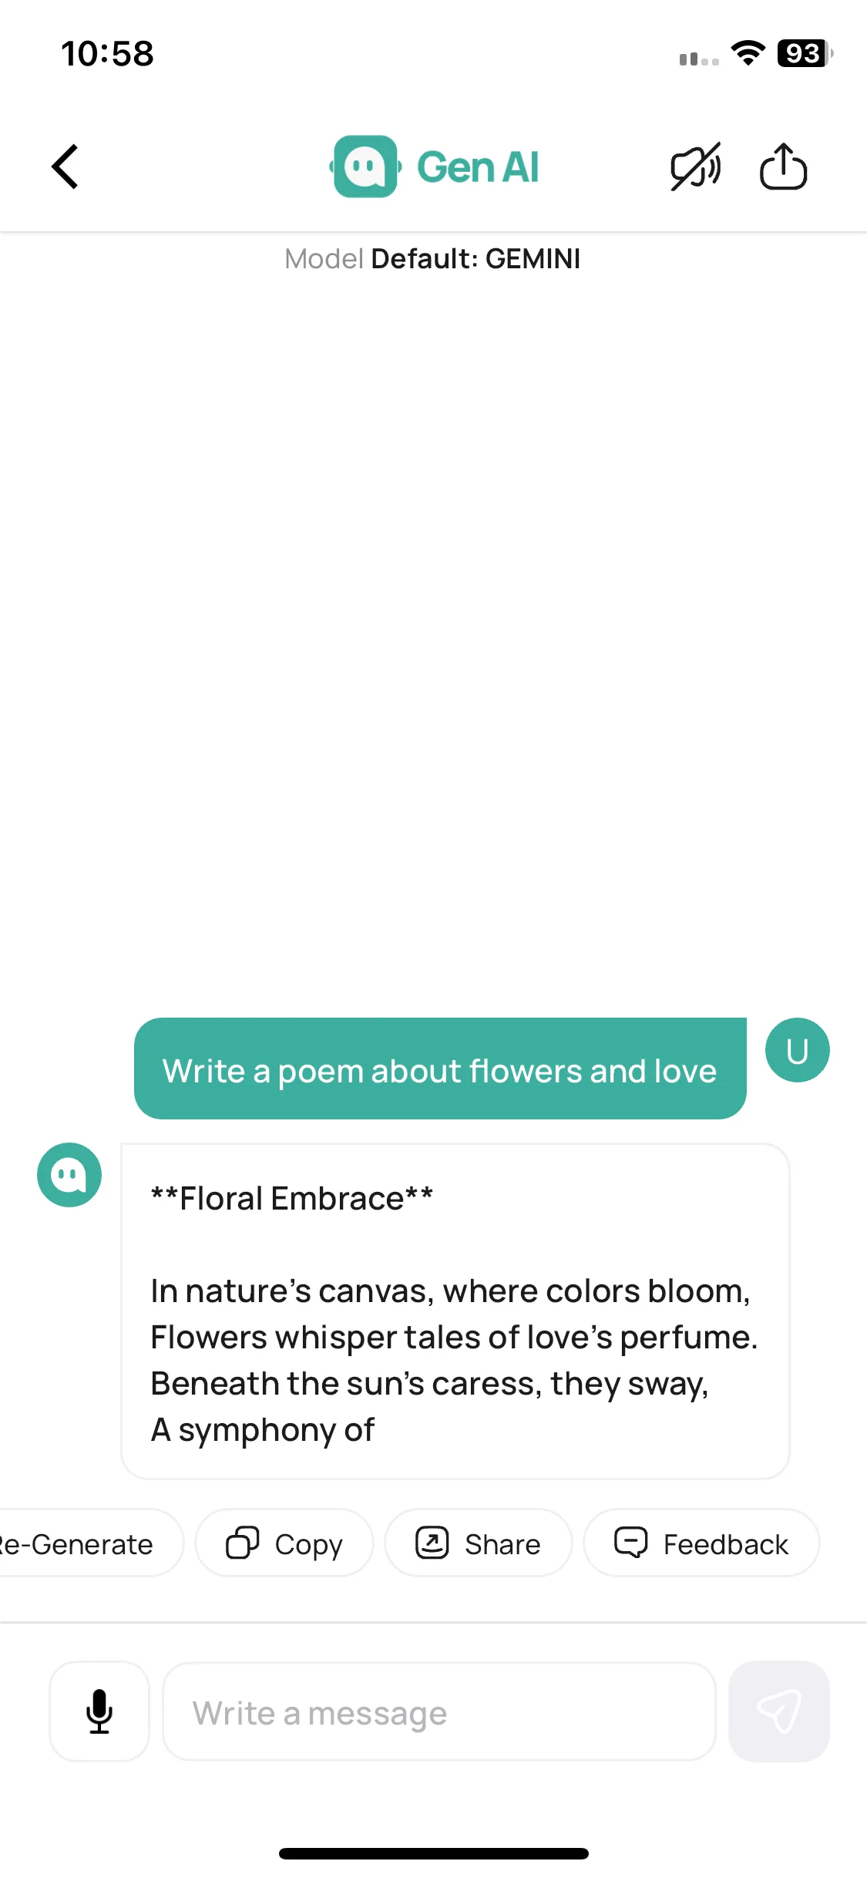The image size is (867, 1878).
Task: Tap the export share icon in the header
Action: click(783, 167)
